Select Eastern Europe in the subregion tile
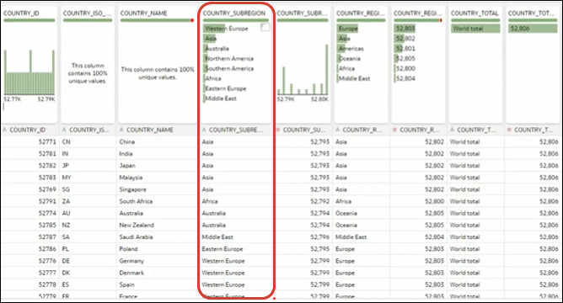The height and width of the screenshot is (303, 563). tap(226, 88)
